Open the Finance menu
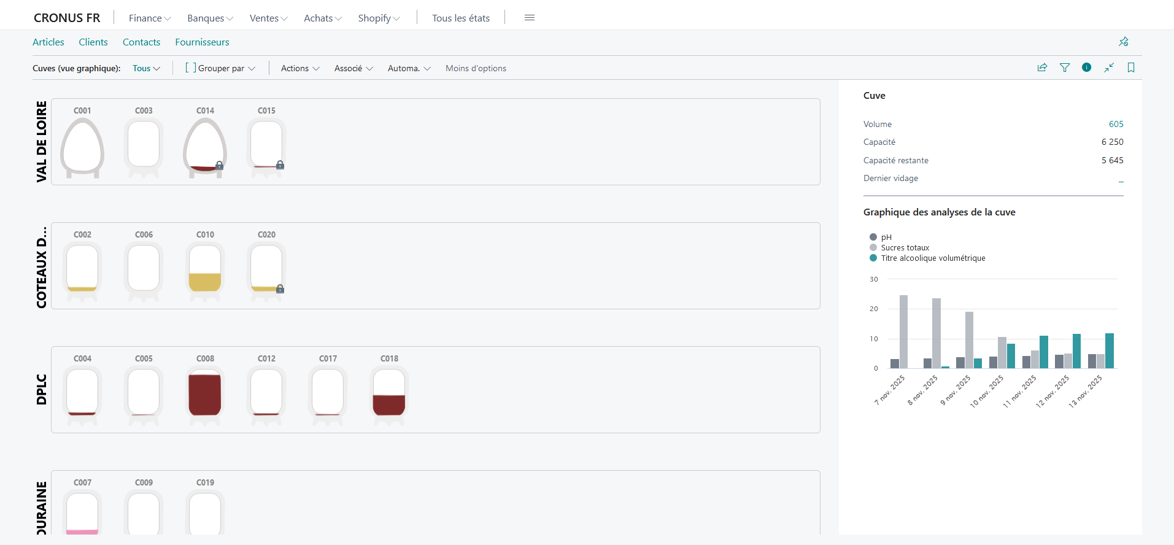The image size is (1174, 545). pyautogui.click(x=150, y=18)
